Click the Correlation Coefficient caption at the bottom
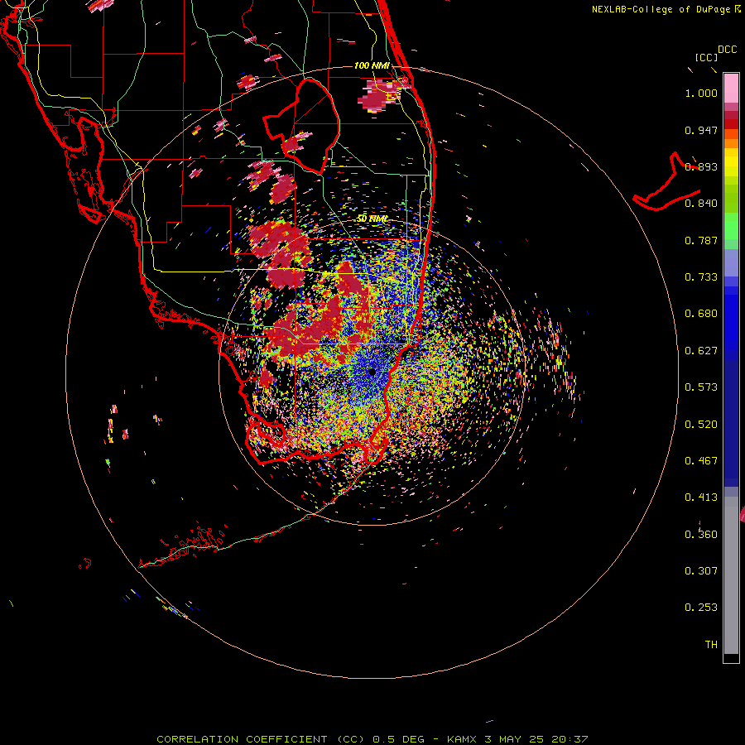The width and height of the screenshot is (745, 745). (x=372, y=739)
